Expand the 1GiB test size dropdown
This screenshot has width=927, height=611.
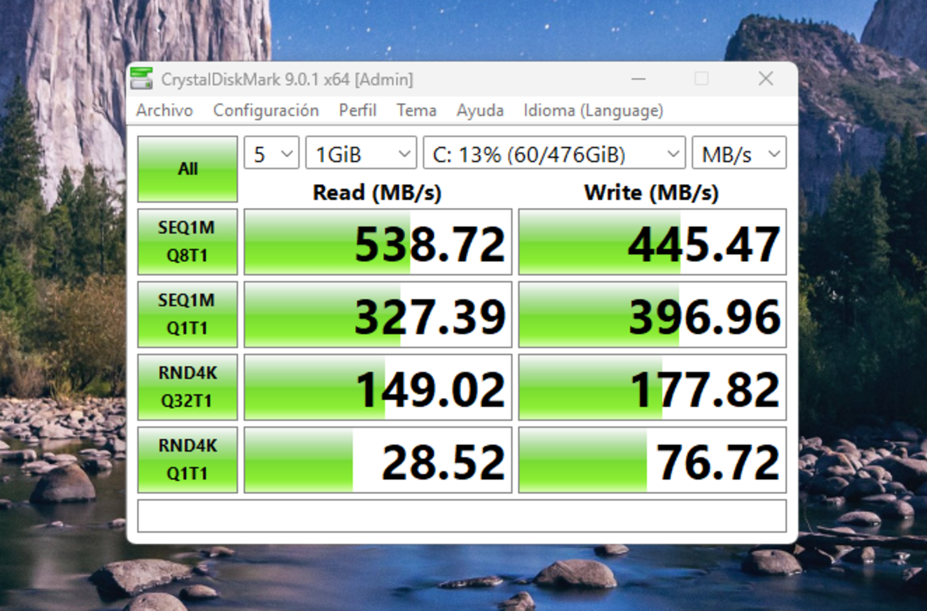pyautogui.click(x=361, y=154)
